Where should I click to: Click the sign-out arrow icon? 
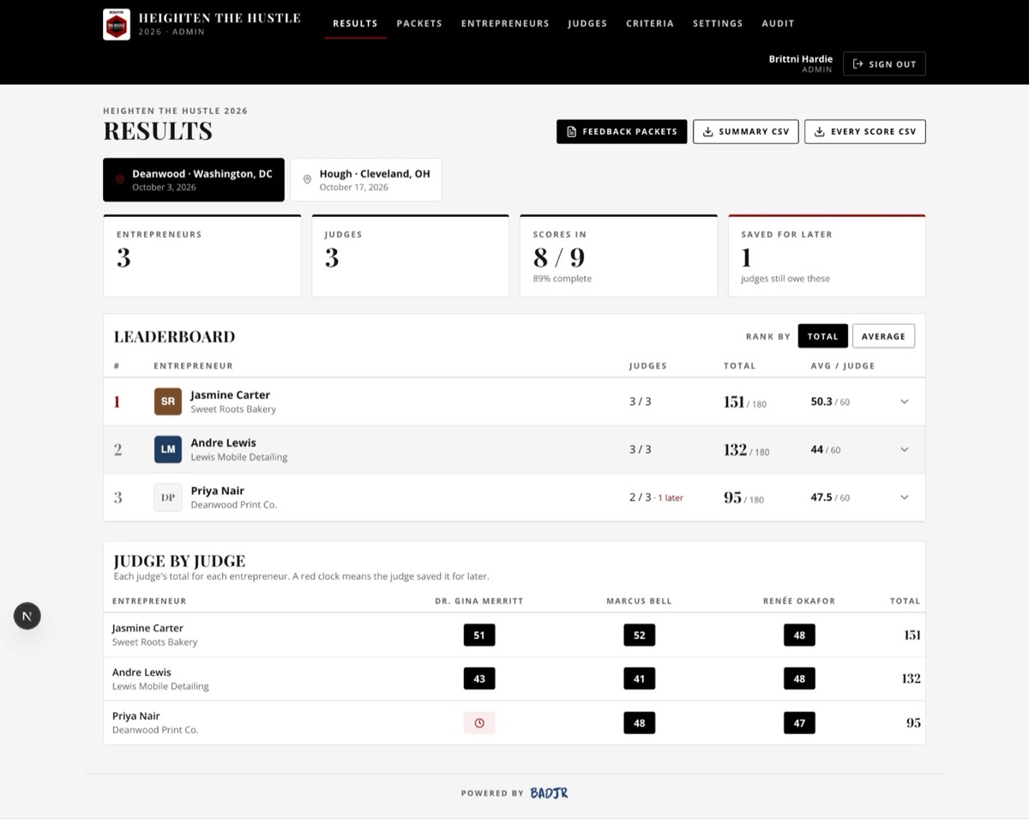click(857, 64)
